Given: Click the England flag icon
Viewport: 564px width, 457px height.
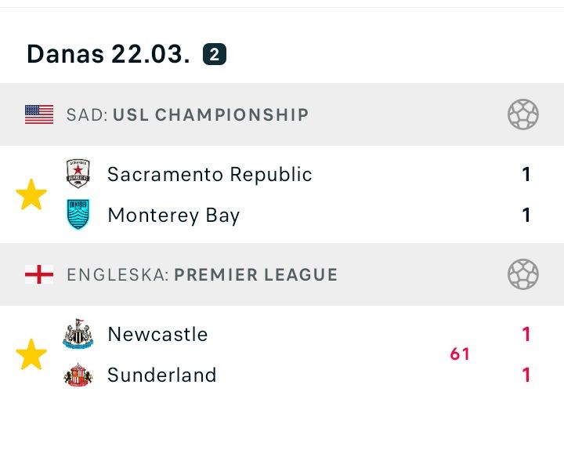Looking at the screenshot, I should pos(39,274).
